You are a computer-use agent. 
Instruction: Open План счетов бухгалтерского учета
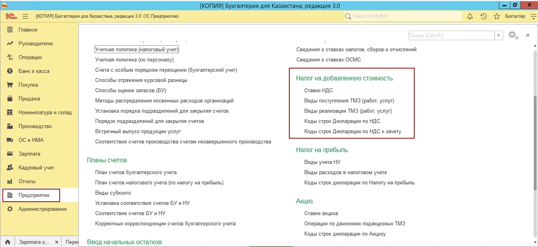point(136,173)
